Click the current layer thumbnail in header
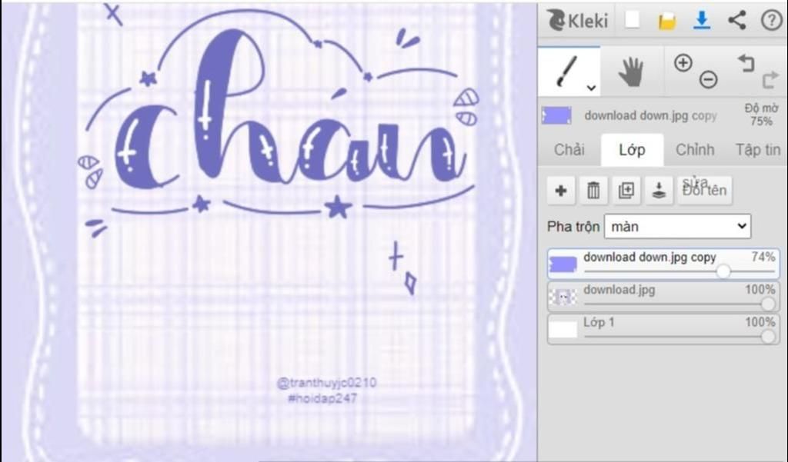The image size is (788, 462). 556,115
